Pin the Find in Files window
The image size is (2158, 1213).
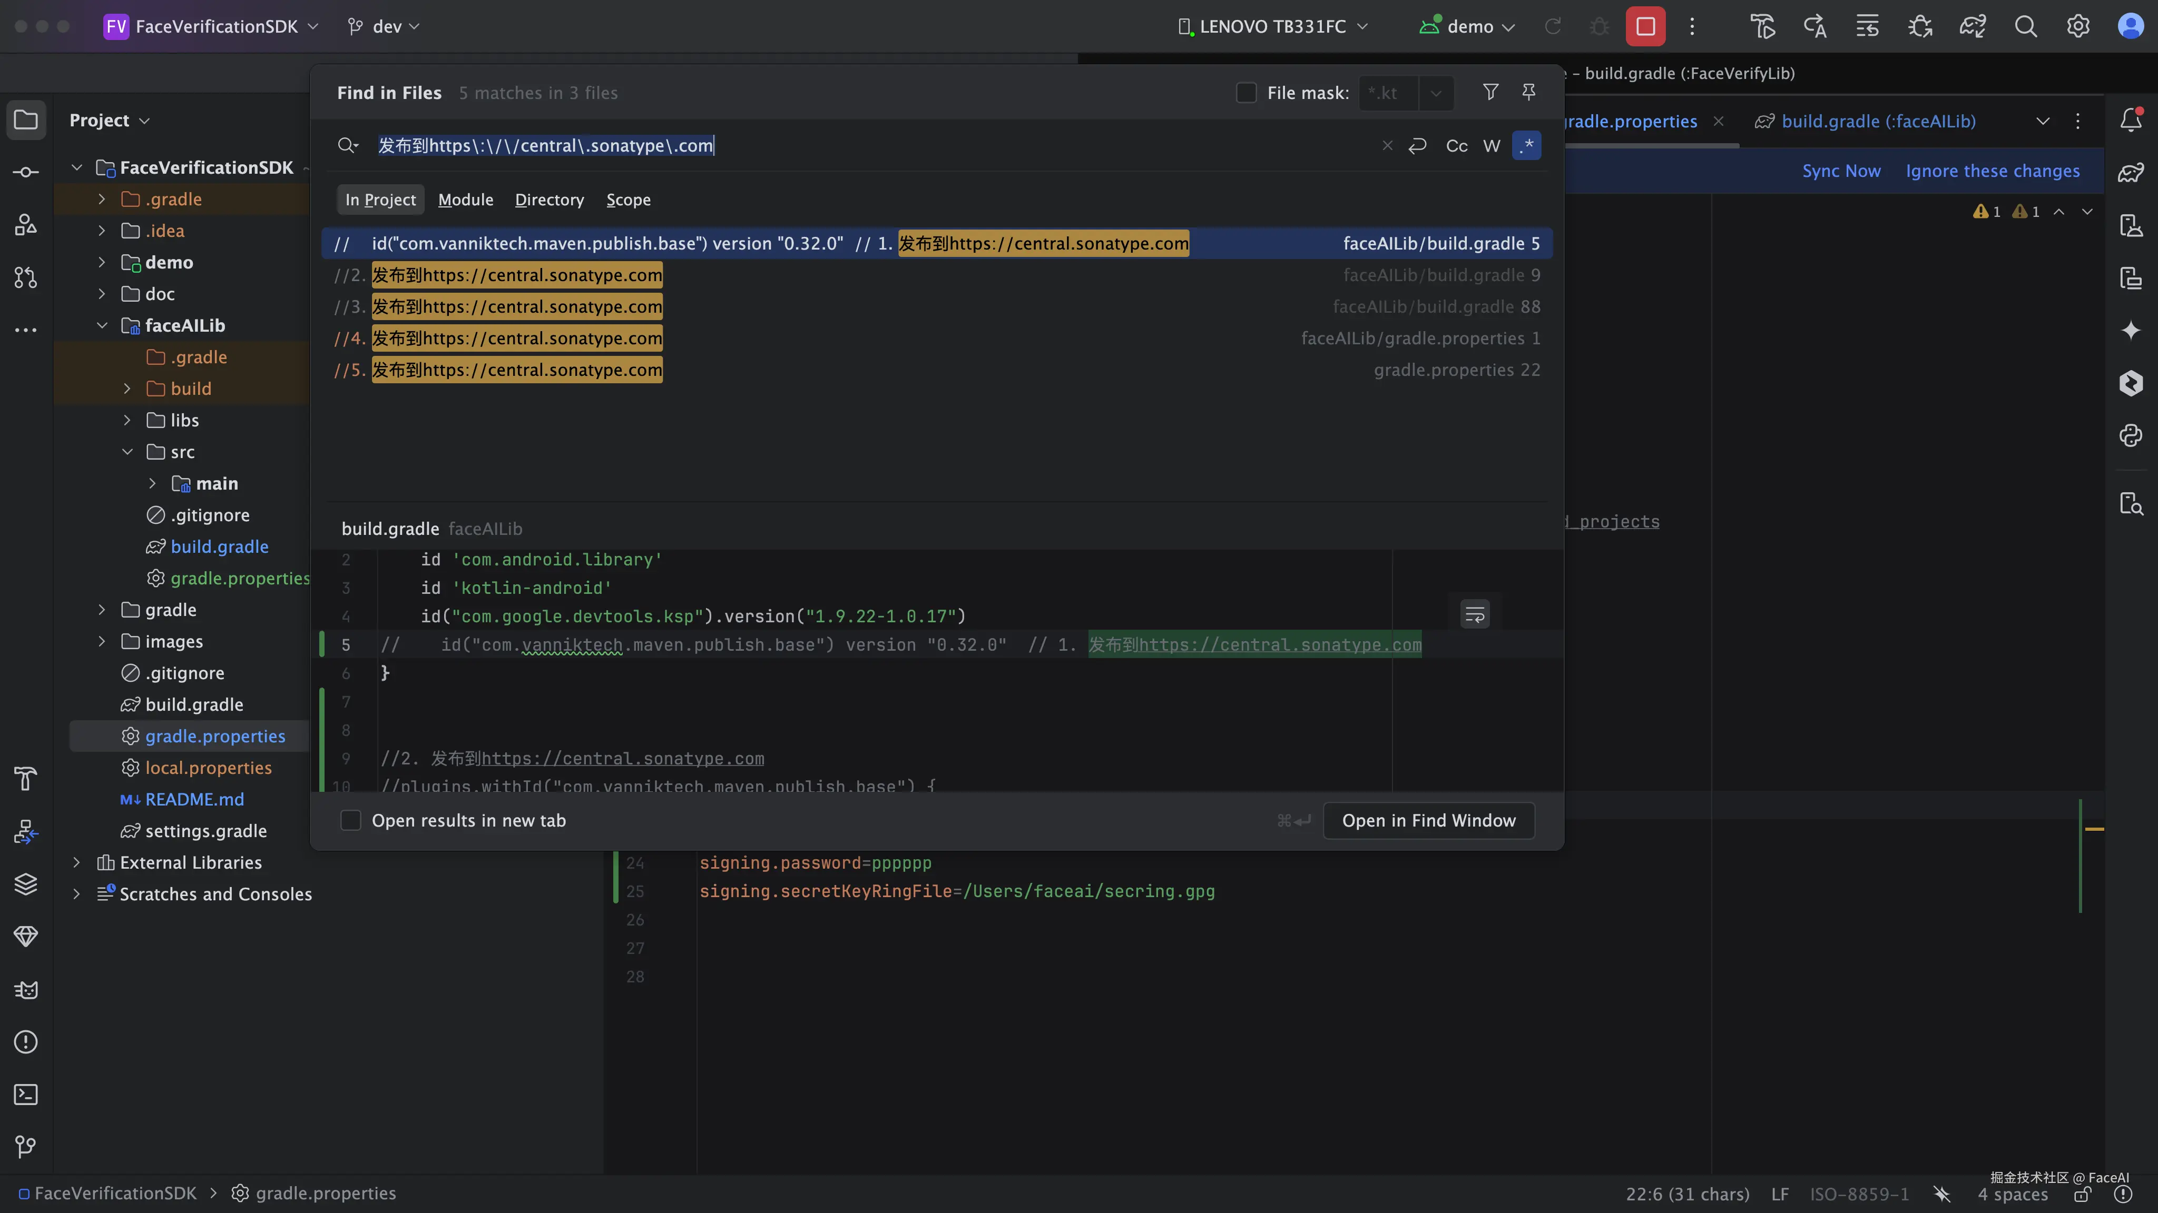point(1529,92)
